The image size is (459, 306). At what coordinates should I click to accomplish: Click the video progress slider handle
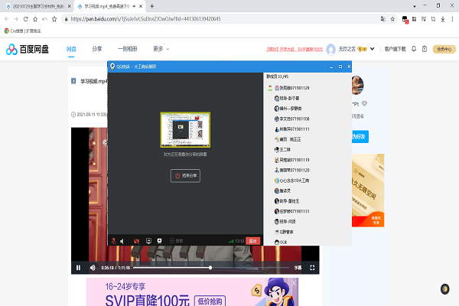point(210,268)
